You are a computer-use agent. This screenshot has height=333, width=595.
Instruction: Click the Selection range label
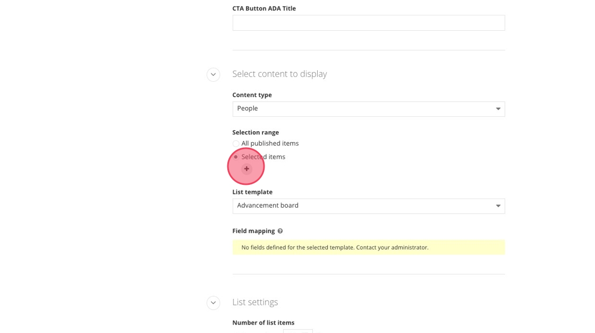point(256,133)
